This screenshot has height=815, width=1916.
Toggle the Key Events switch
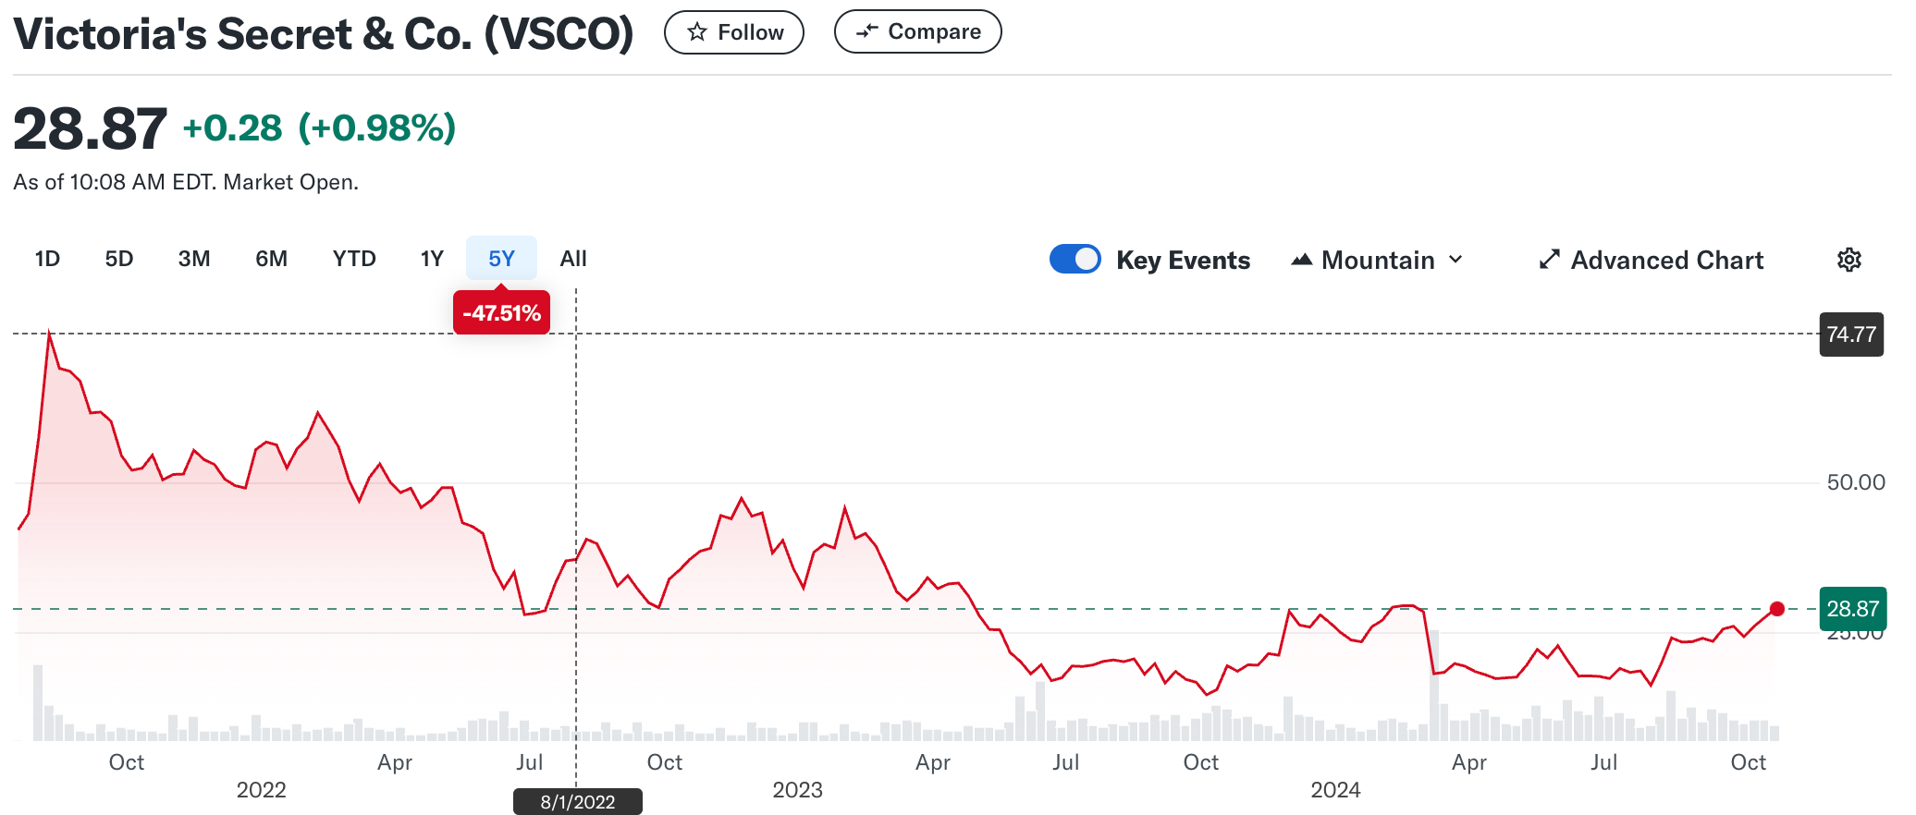click(x=1075, y=259)
